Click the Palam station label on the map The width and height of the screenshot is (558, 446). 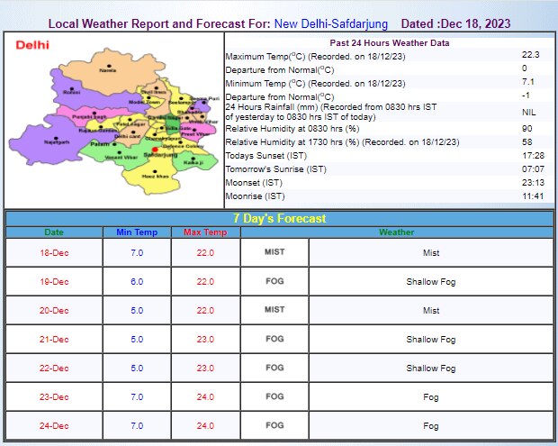point(100,144)
